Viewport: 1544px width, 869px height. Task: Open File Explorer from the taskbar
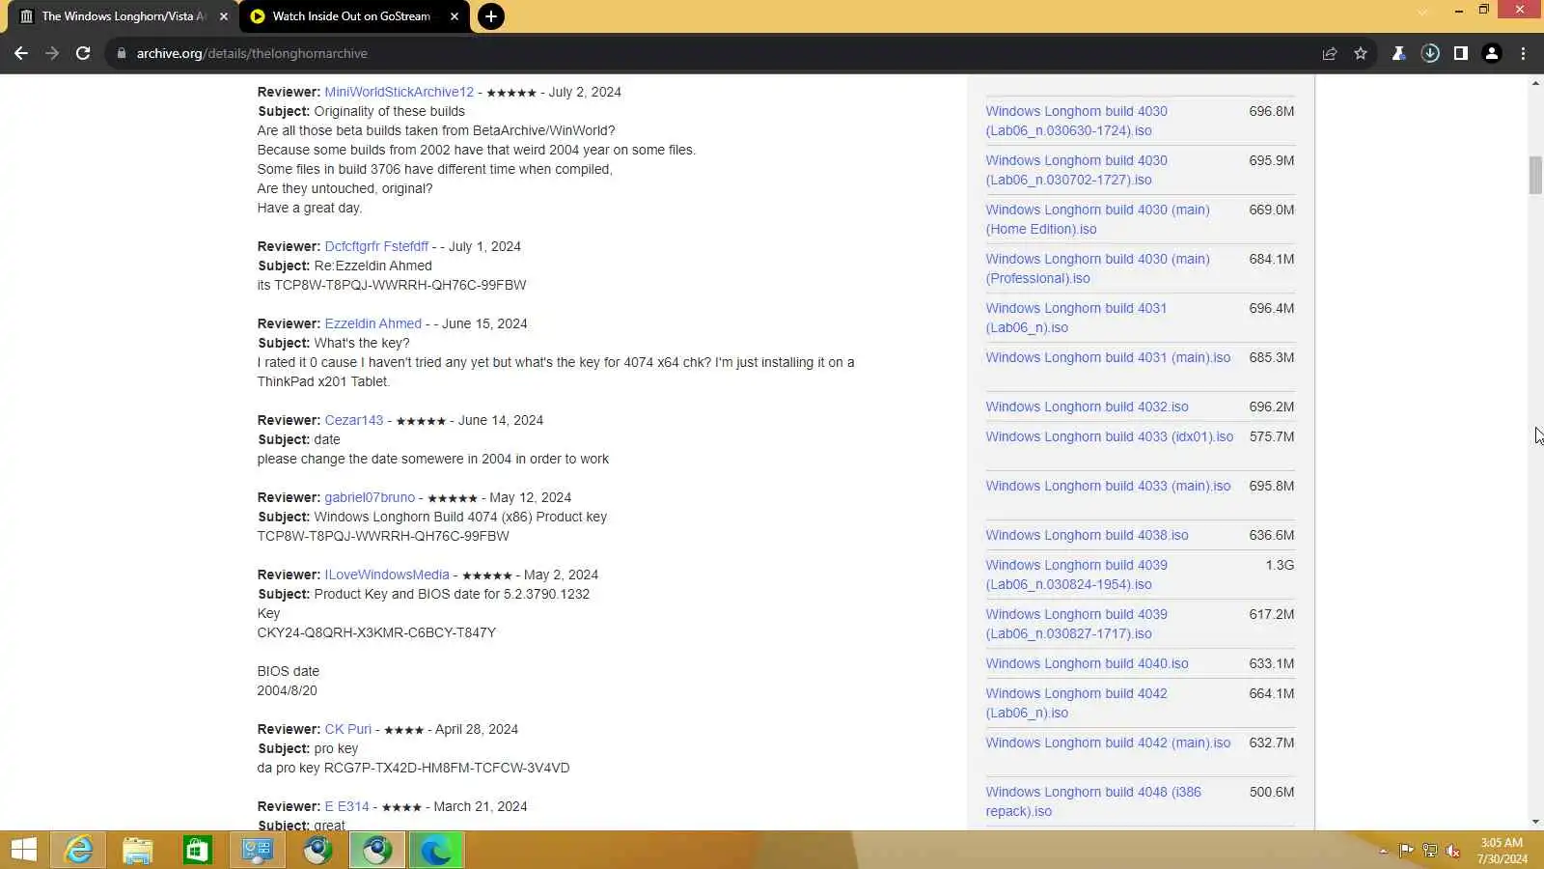[x=138, y=850]
